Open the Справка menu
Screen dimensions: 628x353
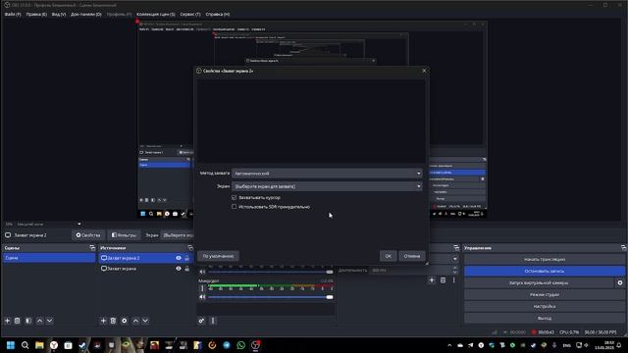click(218, 14)
